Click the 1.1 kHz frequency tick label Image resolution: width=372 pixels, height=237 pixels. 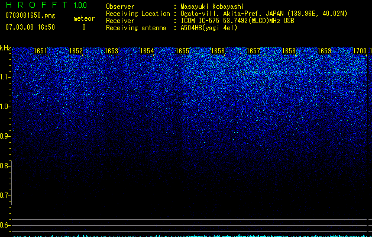tap(5, 77)
